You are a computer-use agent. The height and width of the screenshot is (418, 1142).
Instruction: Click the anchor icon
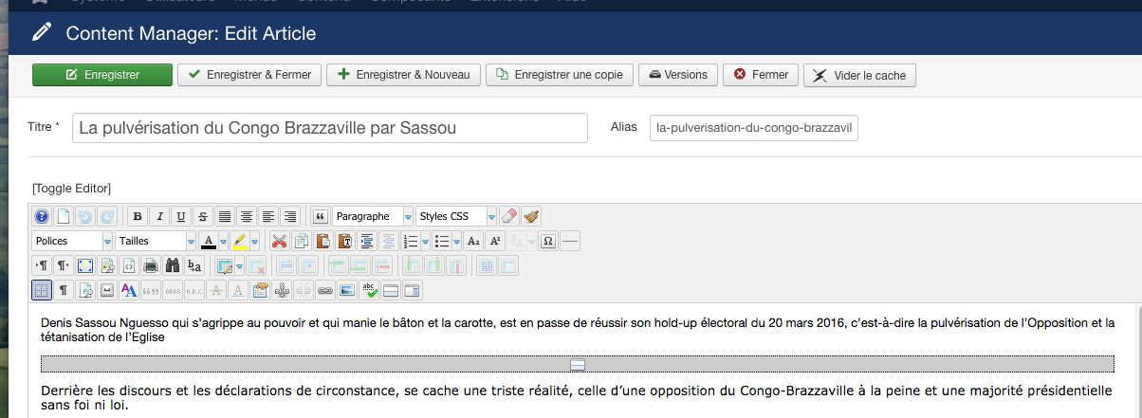(x=282, y=290)
